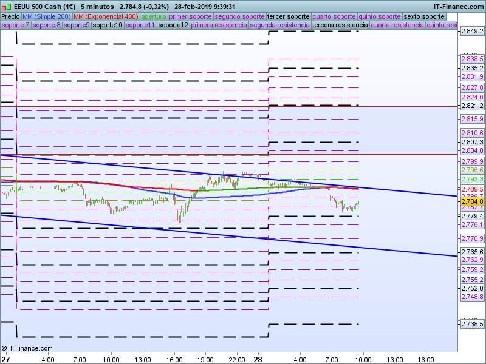Image resolution: width=486 pixels, height=364 pixels.
Task: Click the cuarta resistencia label
Action: [x=397, y=25]
